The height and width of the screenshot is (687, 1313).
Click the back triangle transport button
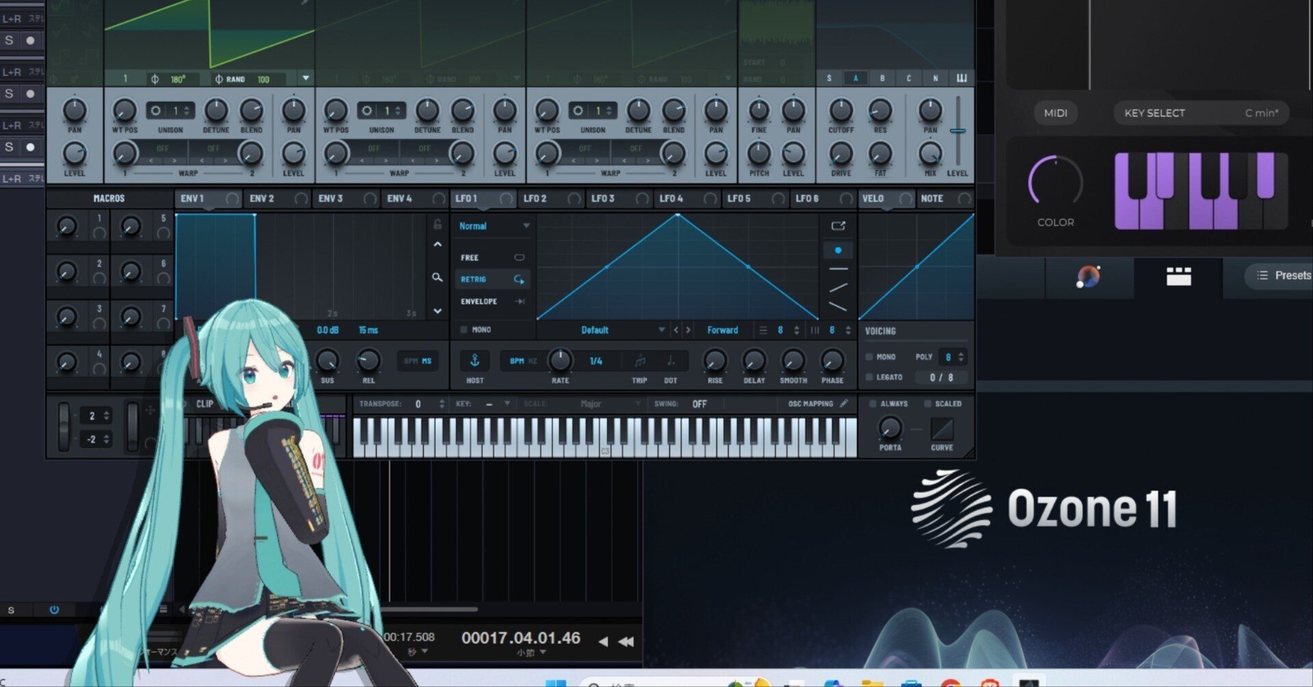602,641
